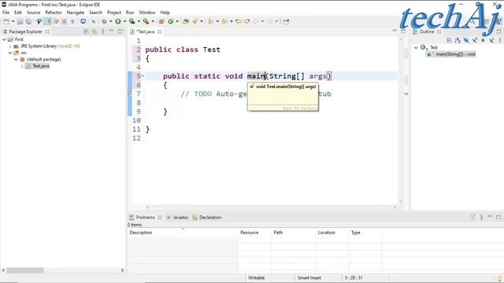The image size is (504, 283).
Task: Click the Debug bug toolbar icon
Action: click(x=104, y=21)
